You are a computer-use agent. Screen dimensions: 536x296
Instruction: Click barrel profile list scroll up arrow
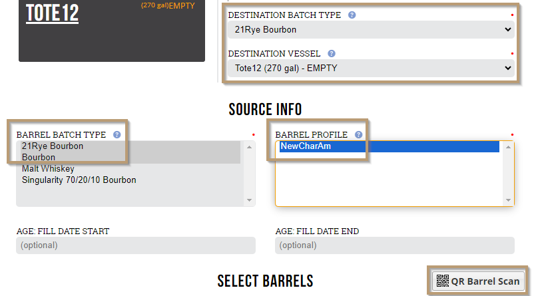tap(508, 147)
